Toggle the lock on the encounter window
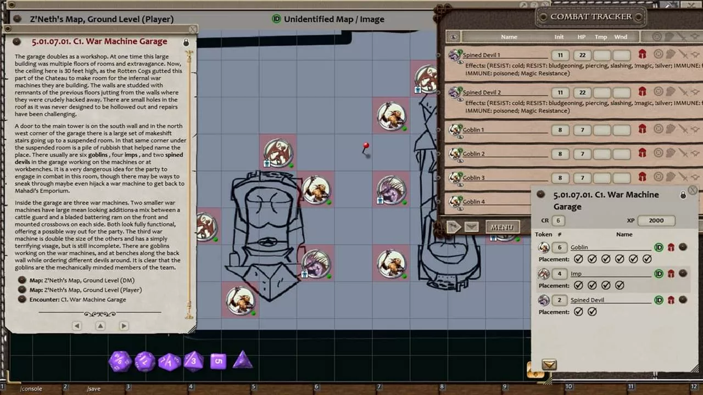Viewport: 703px width, 395px height. pyautogui.click(x=683, y=195)
